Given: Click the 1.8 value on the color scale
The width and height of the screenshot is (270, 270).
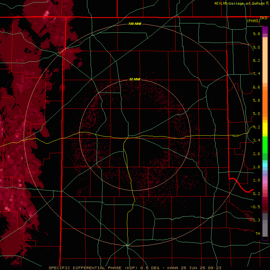Looking at the screenshot, I should 256,167.
